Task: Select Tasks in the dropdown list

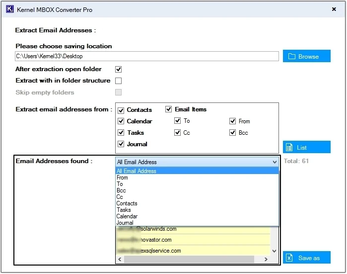Action: click(x=197, y=210)
